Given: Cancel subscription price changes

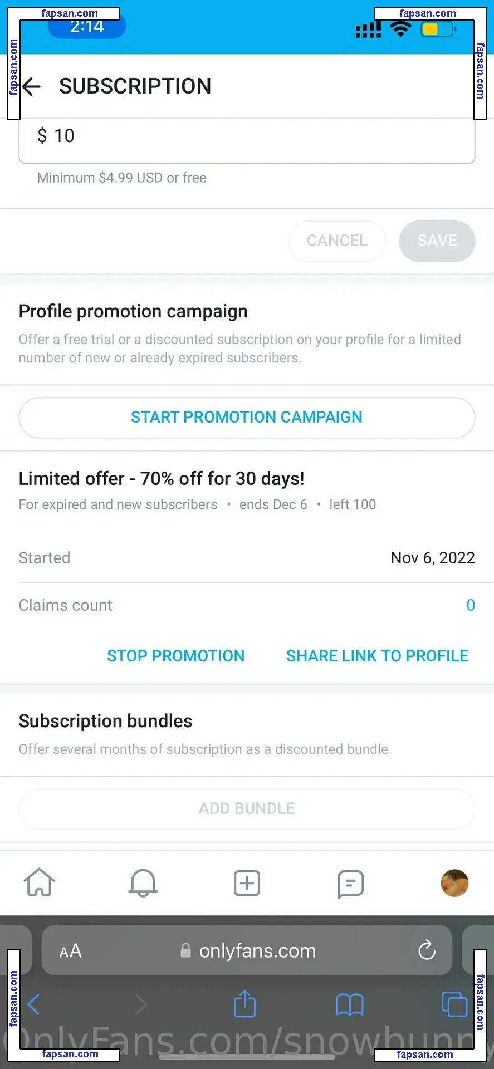Looking at the screenshot, I should pyautogui.click(x=337, y=241).
